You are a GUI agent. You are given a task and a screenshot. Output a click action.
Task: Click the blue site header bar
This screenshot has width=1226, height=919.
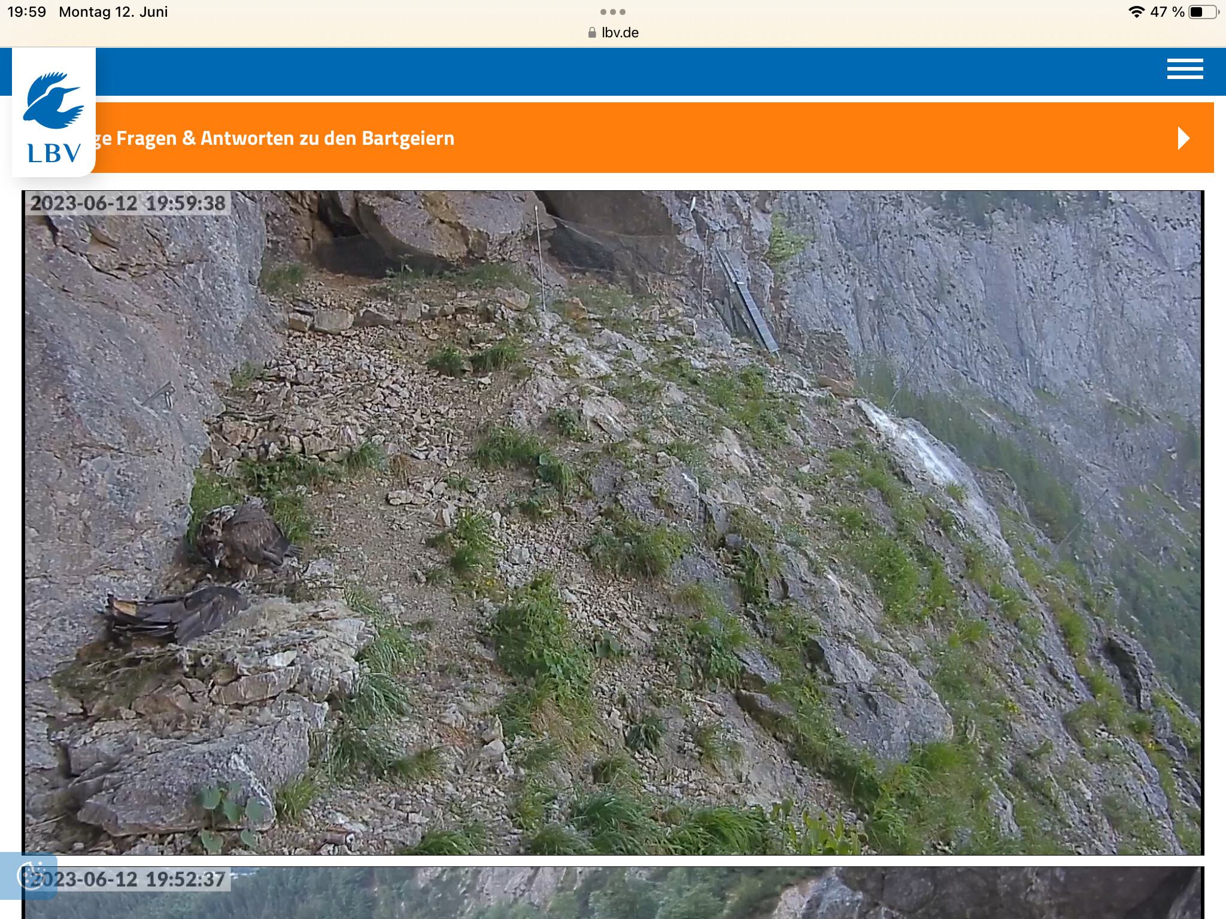pos(599,71)
